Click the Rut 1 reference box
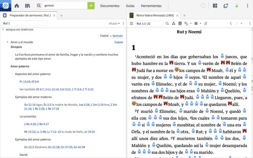The height and width of the screenshot is (158, 253). (x=24, y=23)
